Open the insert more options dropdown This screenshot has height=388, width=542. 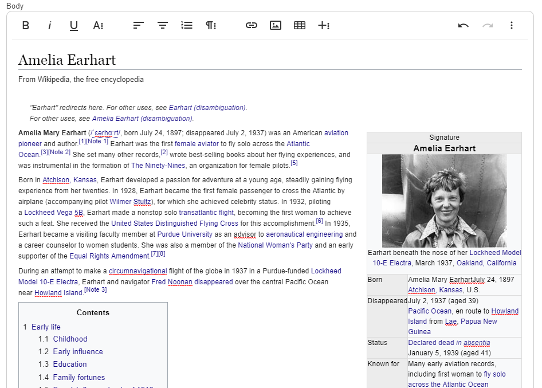(x=324, y=25)
